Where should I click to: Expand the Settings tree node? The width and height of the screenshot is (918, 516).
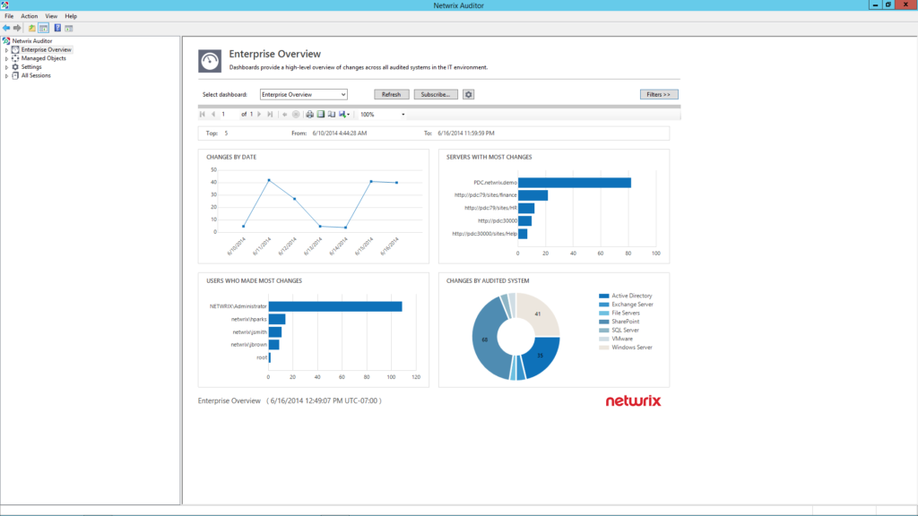[5, 66]
